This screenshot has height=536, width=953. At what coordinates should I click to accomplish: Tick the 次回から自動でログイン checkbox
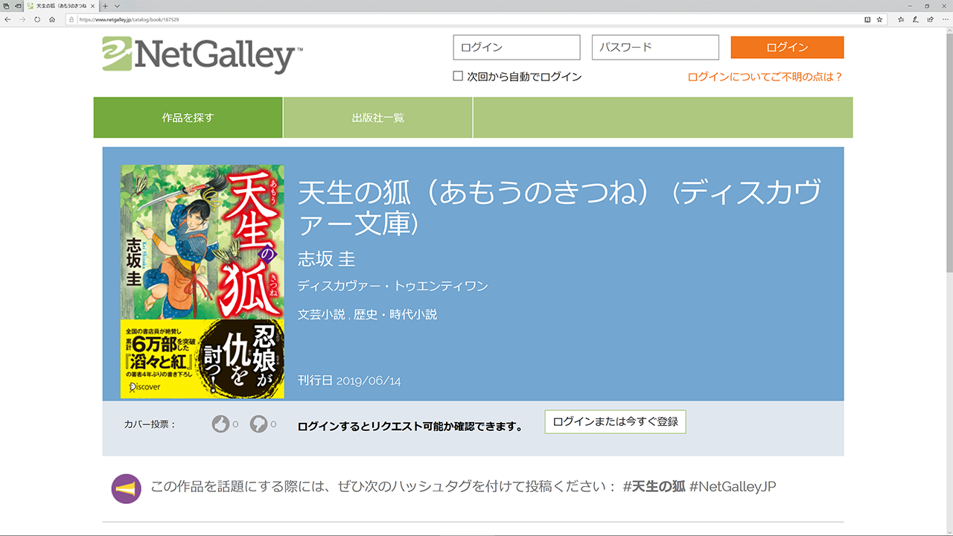tap(458, 76)
